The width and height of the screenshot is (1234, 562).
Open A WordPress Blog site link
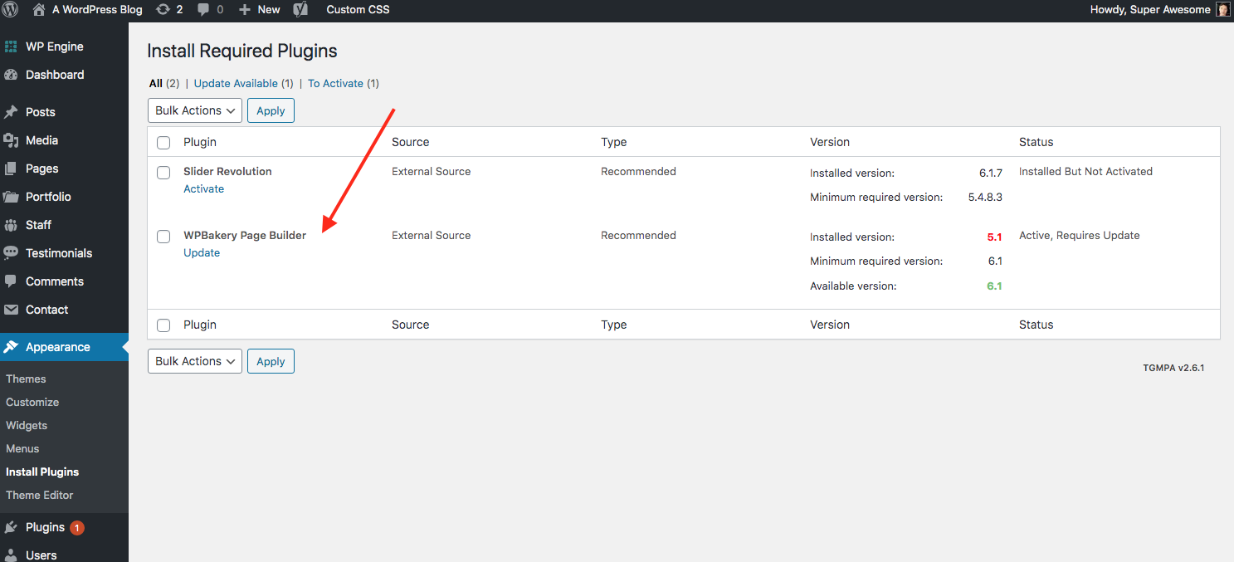coord(97,10)
